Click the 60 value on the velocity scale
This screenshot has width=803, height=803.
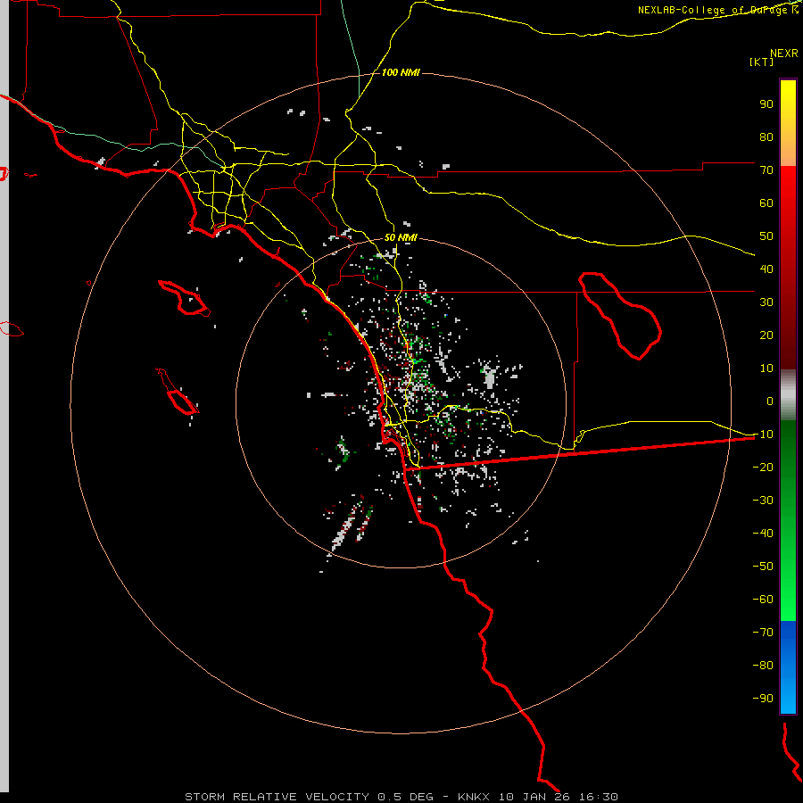coord(766,203)
